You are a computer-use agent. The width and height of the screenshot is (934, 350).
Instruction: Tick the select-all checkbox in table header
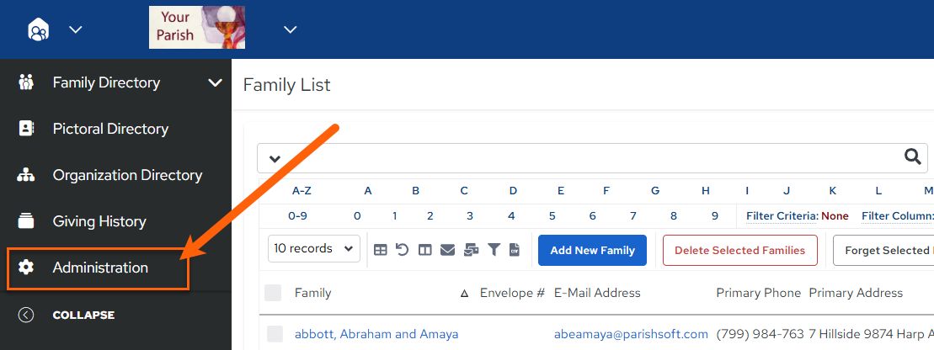(x=273, y=292)
